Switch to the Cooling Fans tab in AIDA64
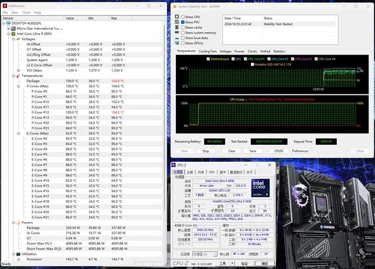 [x=207, y=52]
